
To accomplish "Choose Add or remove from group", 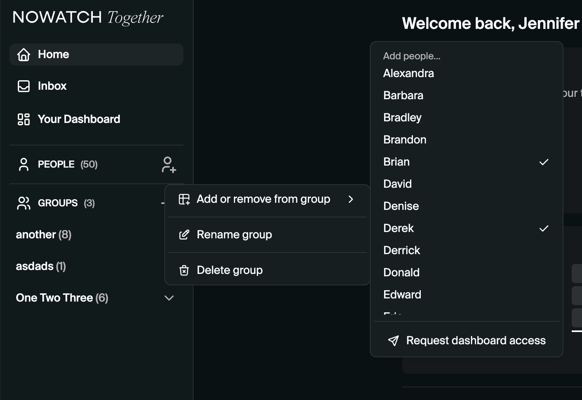I will point(267,199).
